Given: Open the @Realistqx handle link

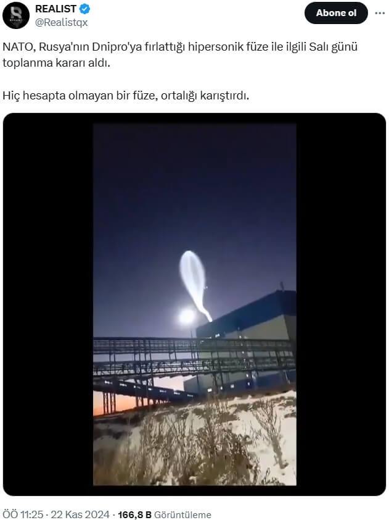Looking at the screenshot, I should tap(61, 23).
